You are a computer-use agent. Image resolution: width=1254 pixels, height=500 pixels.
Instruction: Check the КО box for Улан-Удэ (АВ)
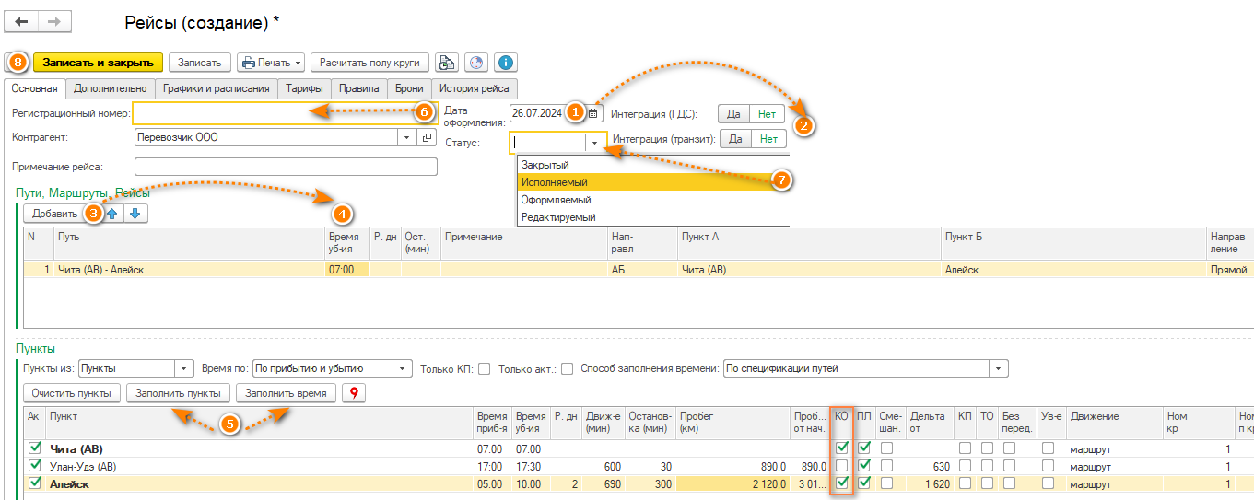tap(841, 466)
